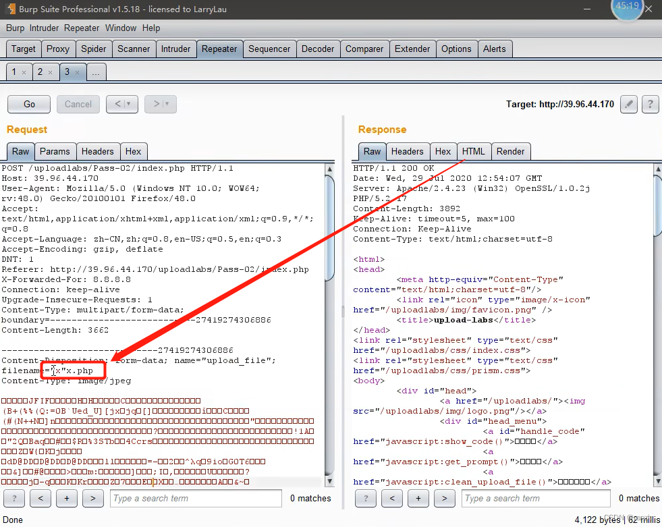Click the Cancel button
The image size is (662, 527).
(78, 104)
